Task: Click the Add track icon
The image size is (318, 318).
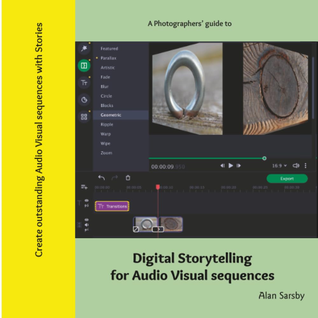Action: 84,187
